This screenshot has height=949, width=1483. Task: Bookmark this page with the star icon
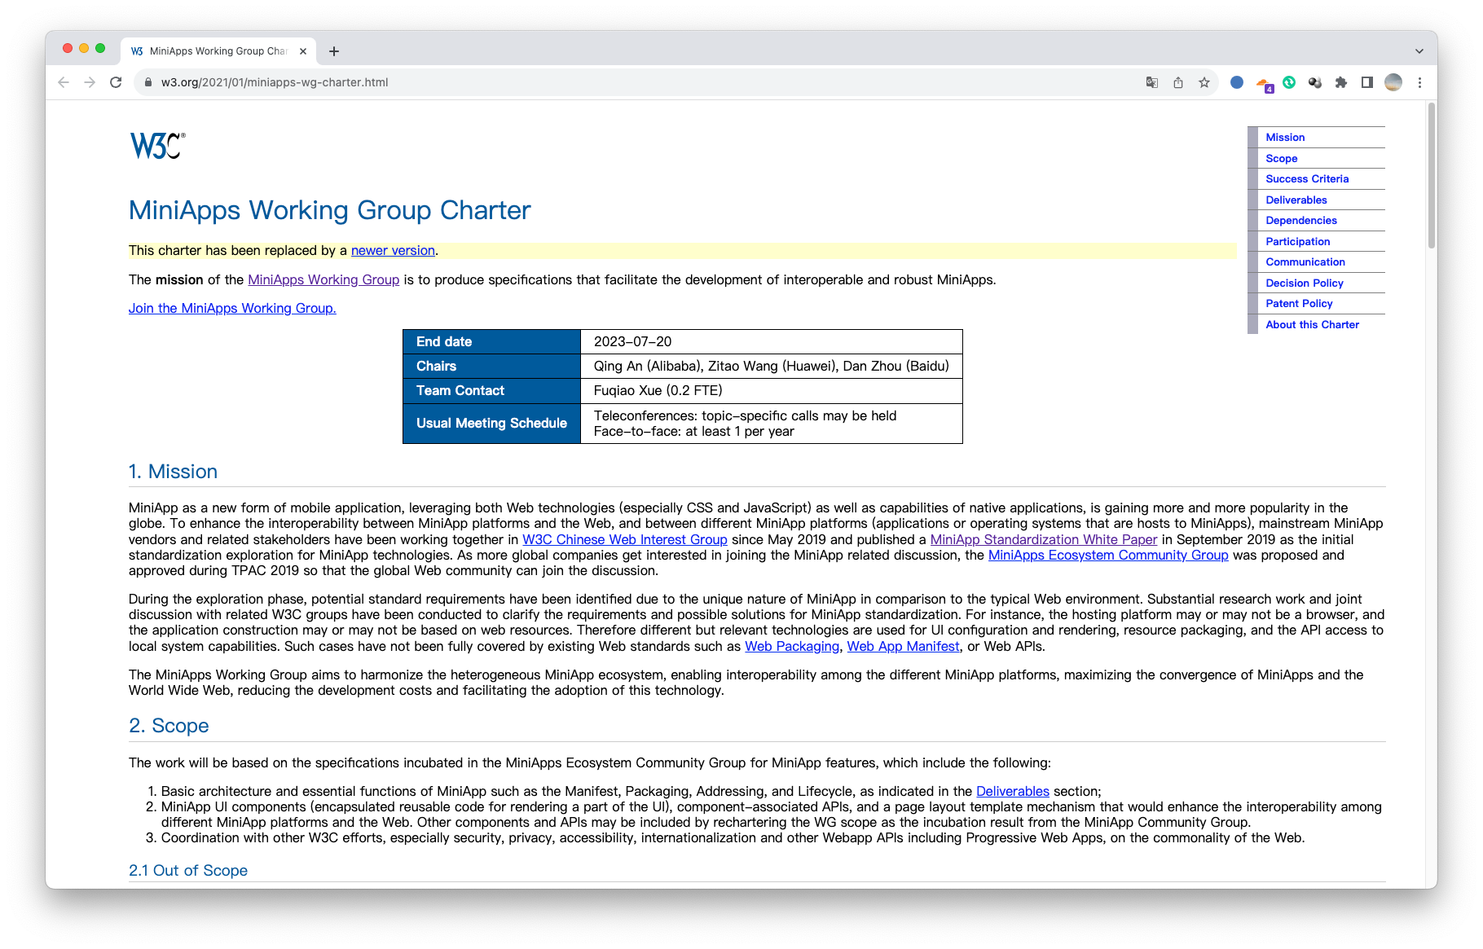click(x=1204, y=82)
